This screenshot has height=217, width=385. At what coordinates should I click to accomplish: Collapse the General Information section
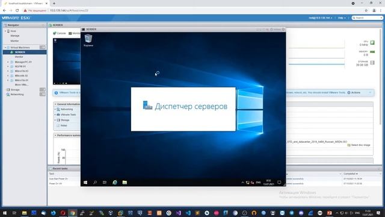[x=55, y=104]
